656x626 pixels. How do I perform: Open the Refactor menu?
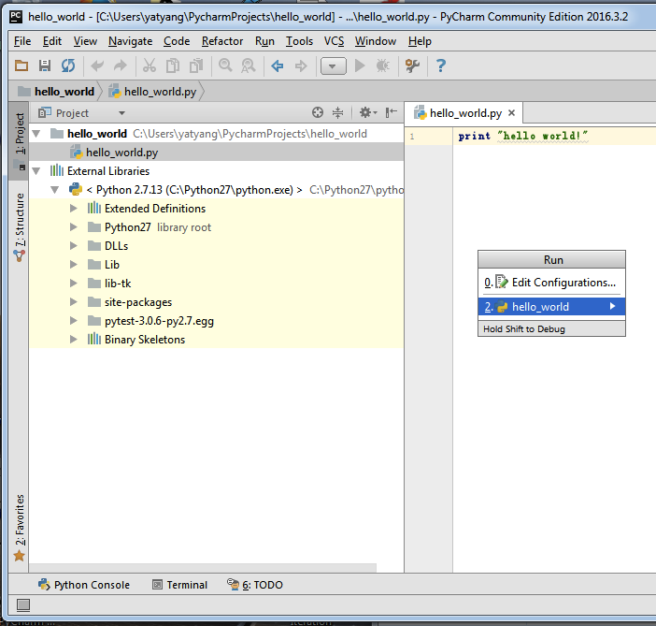(222, 41)
